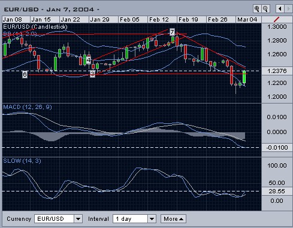The image size is (293, 228).
Task: Select chart marker labeled 4
Action: pos(89,60)
